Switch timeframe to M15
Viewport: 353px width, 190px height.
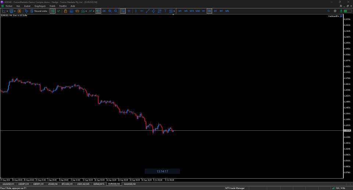[192, 11]
